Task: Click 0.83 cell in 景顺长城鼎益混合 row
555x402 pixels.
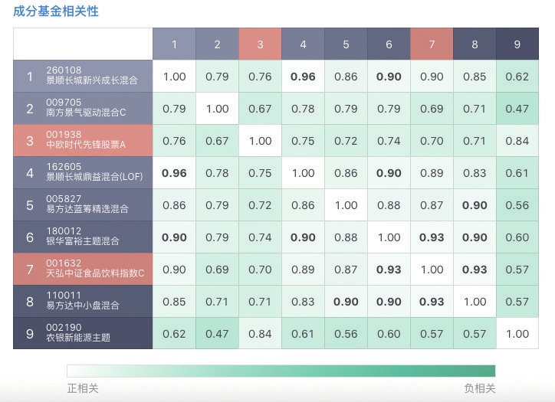Action: (x=475, y=173)
